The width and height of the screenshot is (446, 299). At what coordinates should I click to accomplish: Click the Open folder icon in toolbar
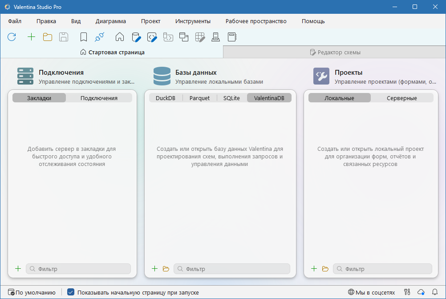click(x=48, y=37)
